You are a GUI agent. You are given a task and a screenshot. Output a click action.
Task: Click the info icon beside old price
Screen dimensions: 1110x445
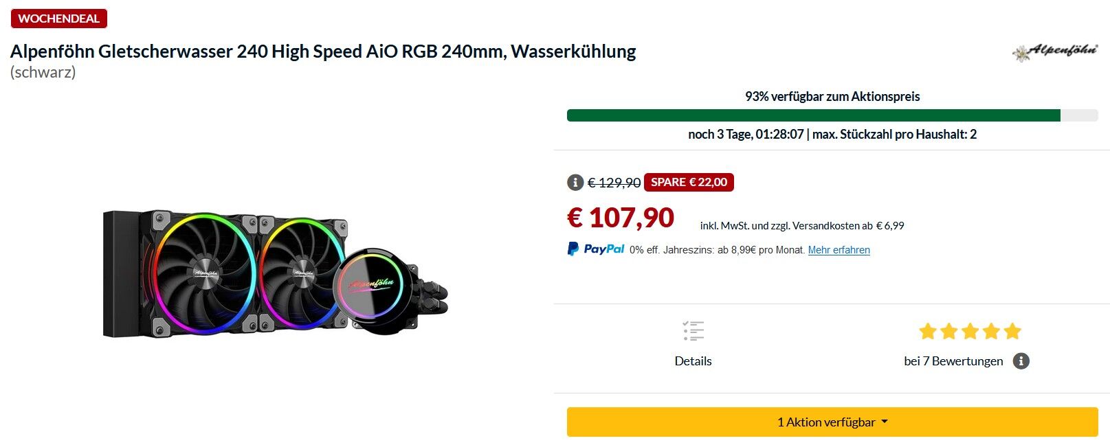[x=575, y=183]
